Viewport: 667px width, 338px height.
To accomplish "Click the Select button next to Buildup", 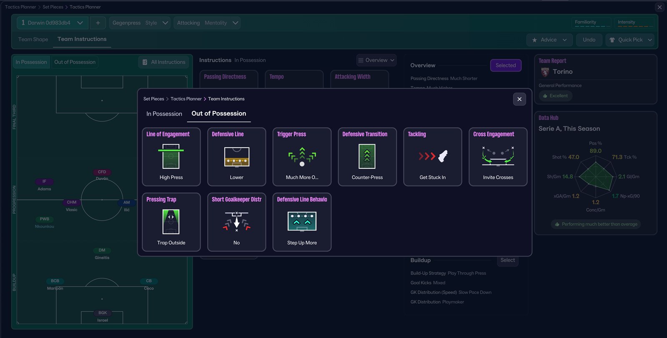I will [x=507, y=260].
